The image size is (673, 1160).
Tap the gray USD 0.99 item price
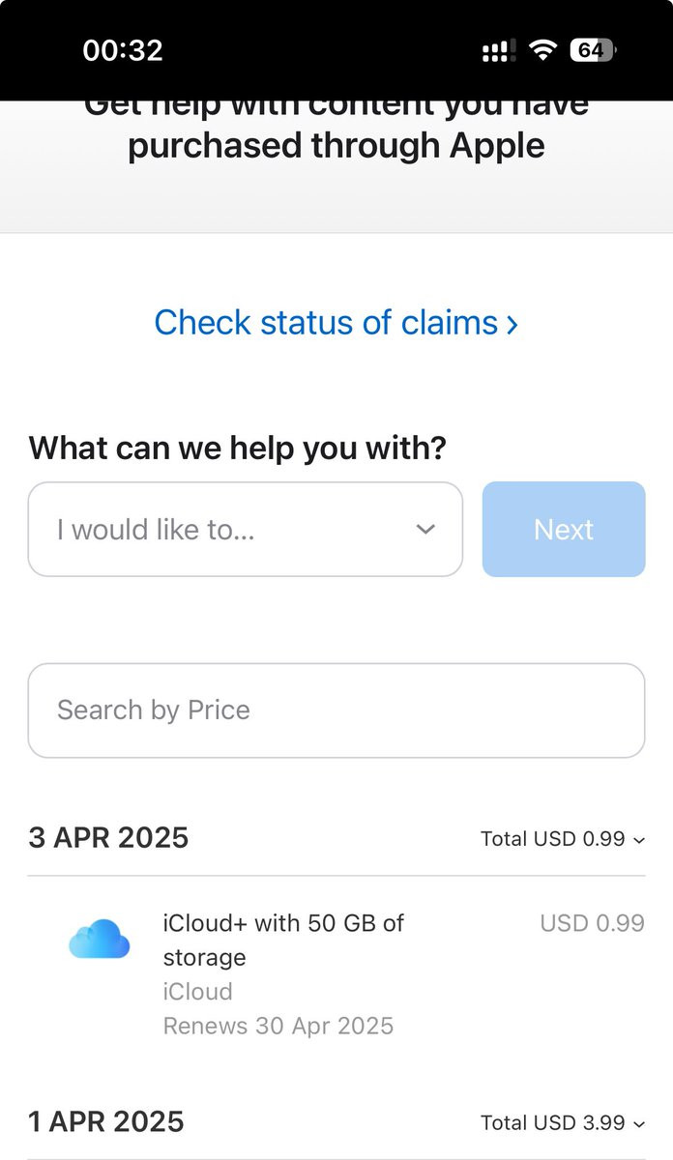(592, 923)
